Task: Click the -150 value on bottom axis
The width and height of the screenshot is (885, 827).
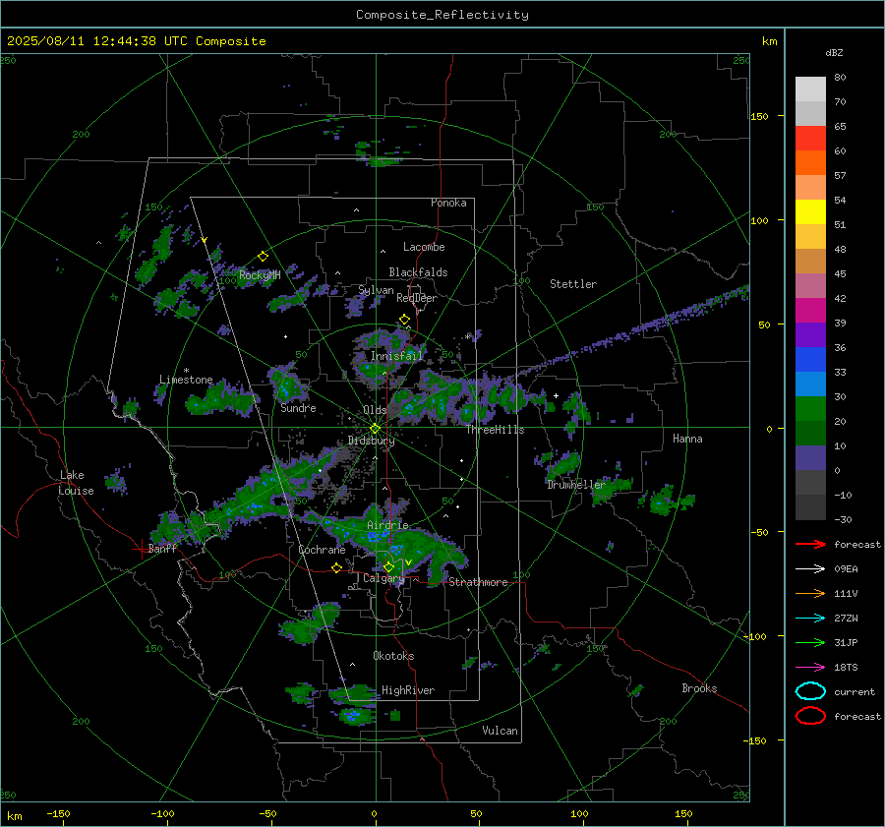Action: coord(58,813)
